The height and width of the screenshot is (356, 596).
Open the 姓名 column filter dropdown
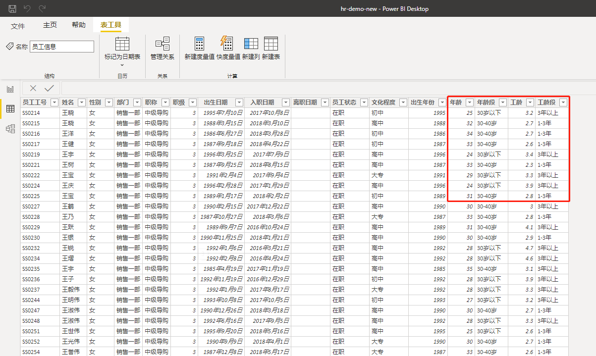tap(81, 102)
